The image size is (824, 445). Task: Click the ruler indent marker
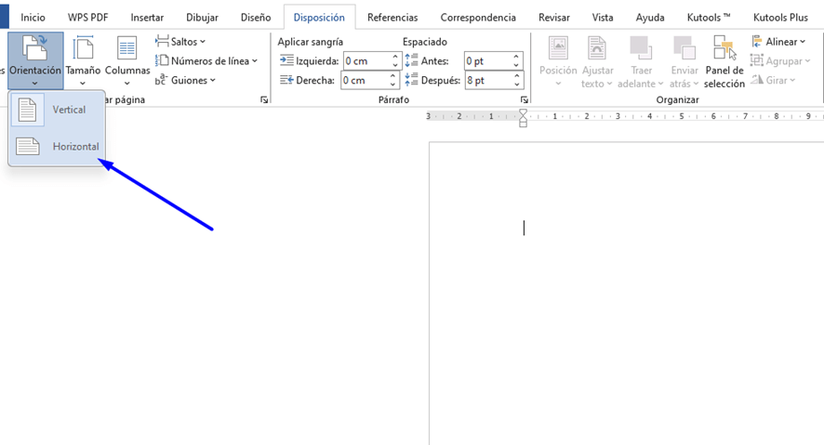523,118
